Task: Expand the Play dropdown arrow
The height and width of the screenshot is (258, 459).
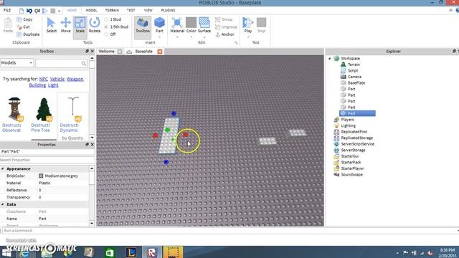Action: [248, 37]
